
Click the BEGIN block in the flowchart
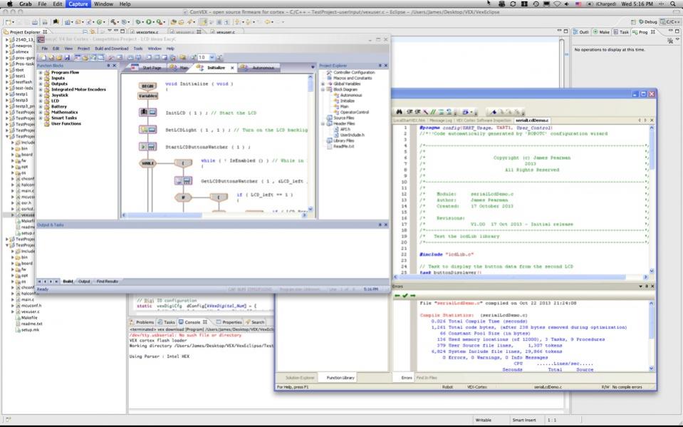pos(147,86)
